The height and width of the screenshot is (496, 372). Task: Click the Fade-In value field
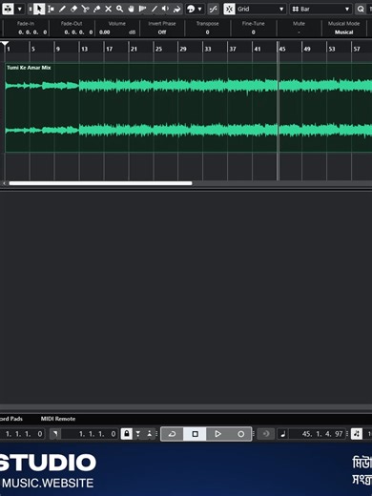click(32, 32)
